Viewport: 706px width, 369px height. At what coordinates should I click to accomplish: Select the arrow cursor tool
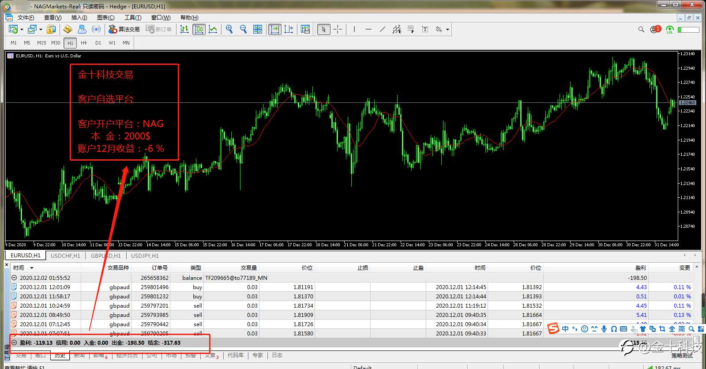point(323,29)
